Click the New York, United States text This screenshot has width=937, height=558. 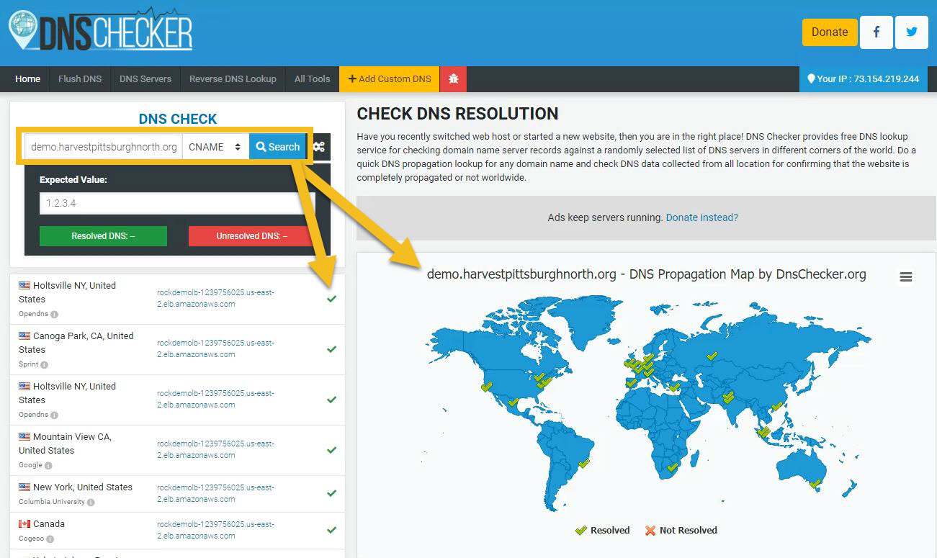click(83, 487)
